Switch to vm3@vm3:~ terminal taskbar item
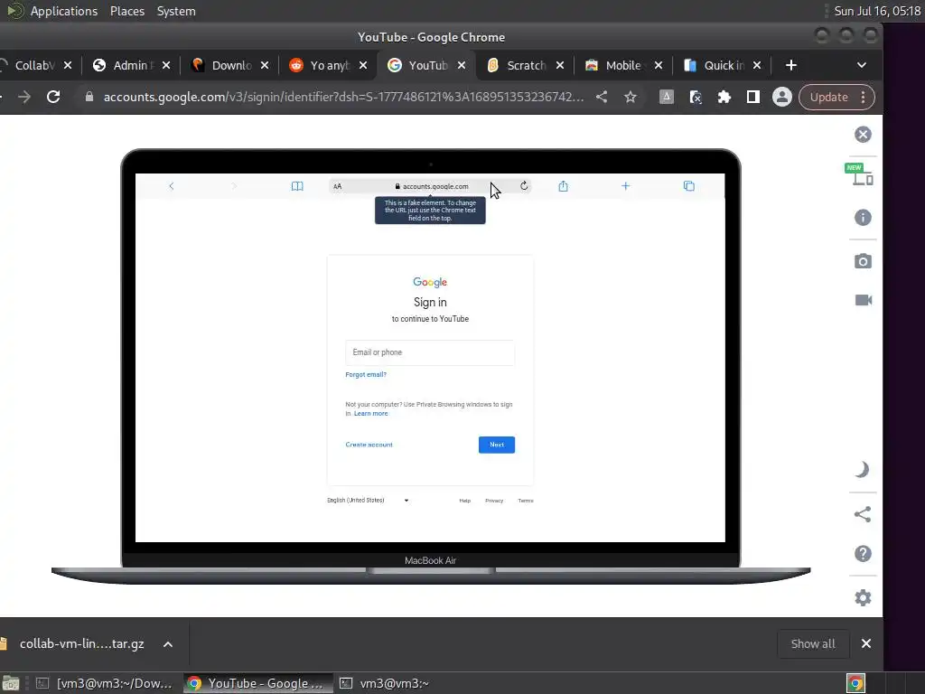Image resolution: width=925 pixels, height=694 pixels. point(385,683)
